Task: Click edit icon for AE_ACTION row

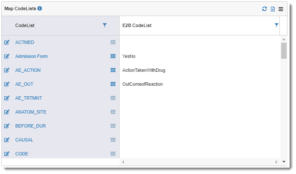Action: point(7,70)
